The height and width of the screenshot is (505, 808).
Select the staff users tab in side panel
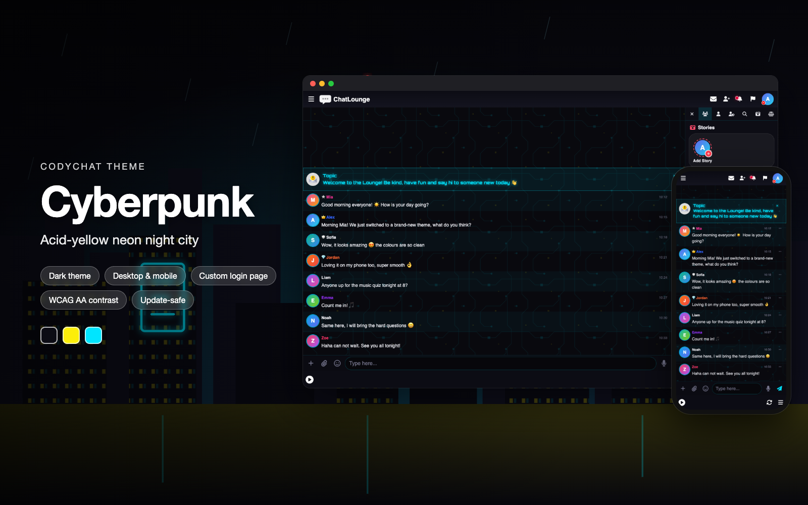click(x=731, y=114)
